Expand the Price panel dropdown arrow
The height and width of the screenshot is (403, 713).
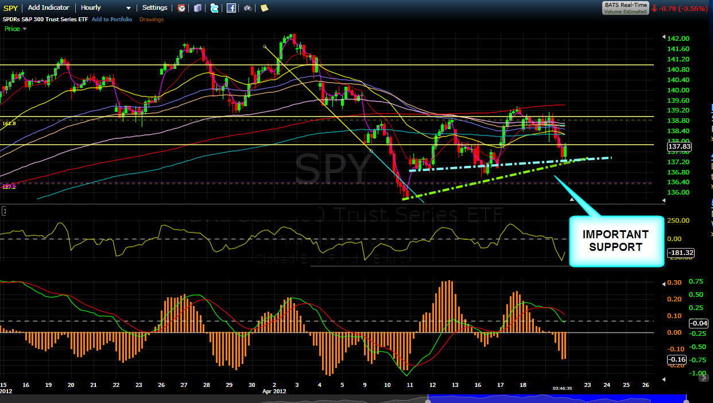pos(25,29)
